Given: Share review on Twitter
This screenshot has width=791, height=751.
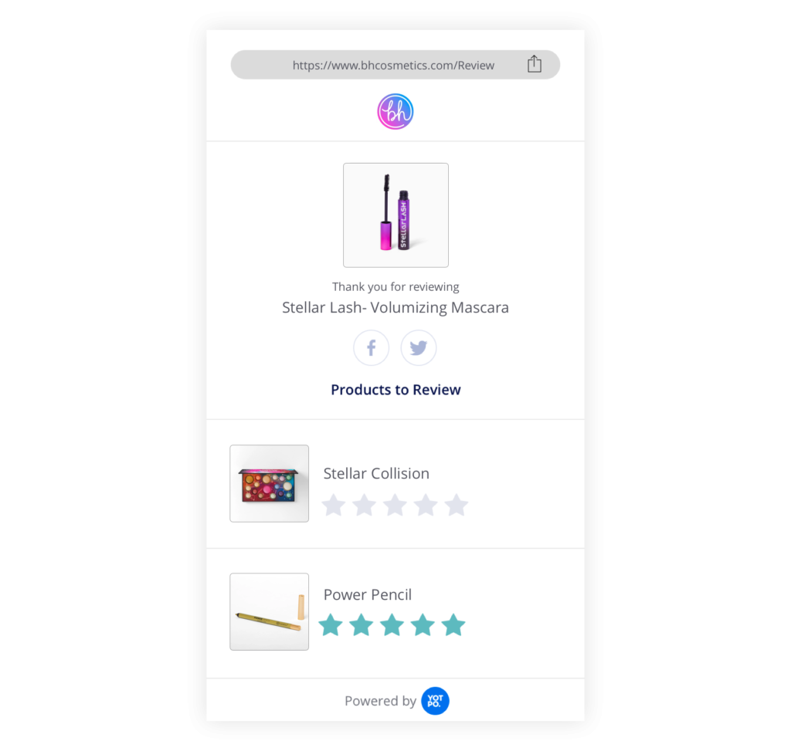Looking at the screenshot, I should point(418,348).
